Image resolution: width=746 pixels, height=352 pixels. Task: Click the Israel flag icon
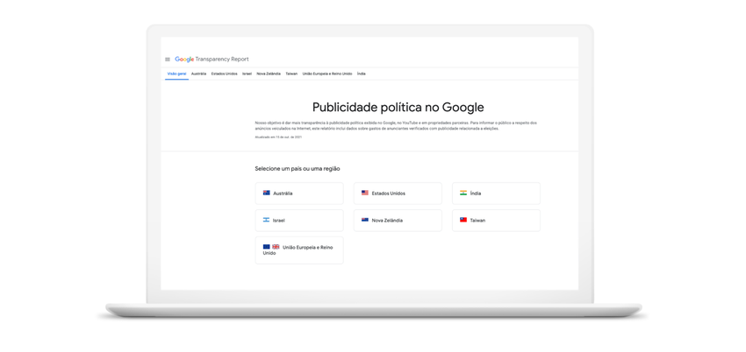coord(267,220)
